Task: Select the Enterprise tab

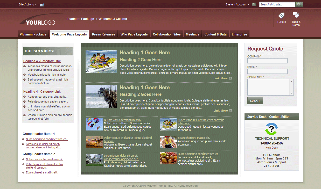Action: point(239,34)
